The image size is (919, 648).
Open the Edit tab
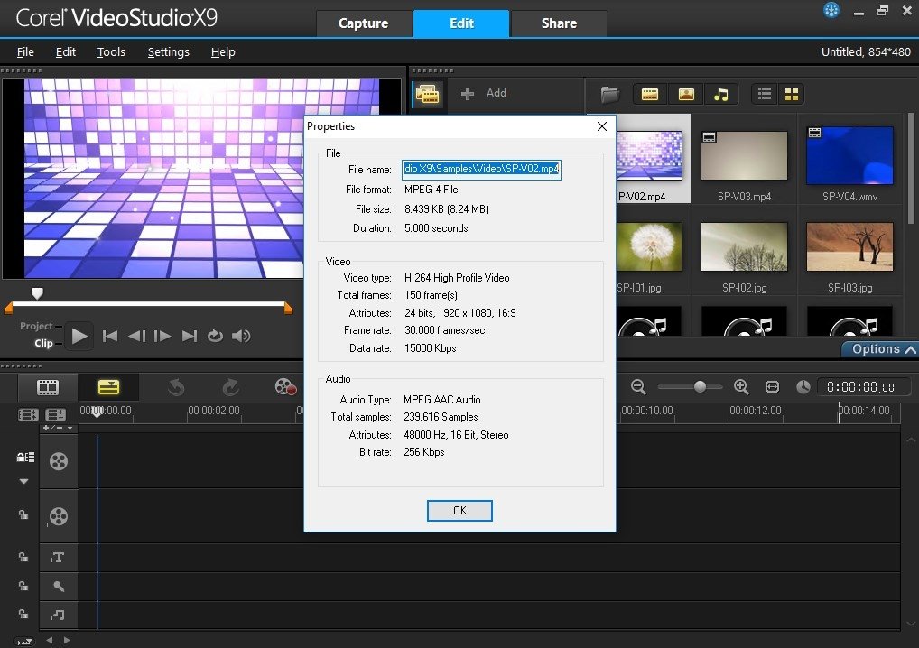point(461,23)
